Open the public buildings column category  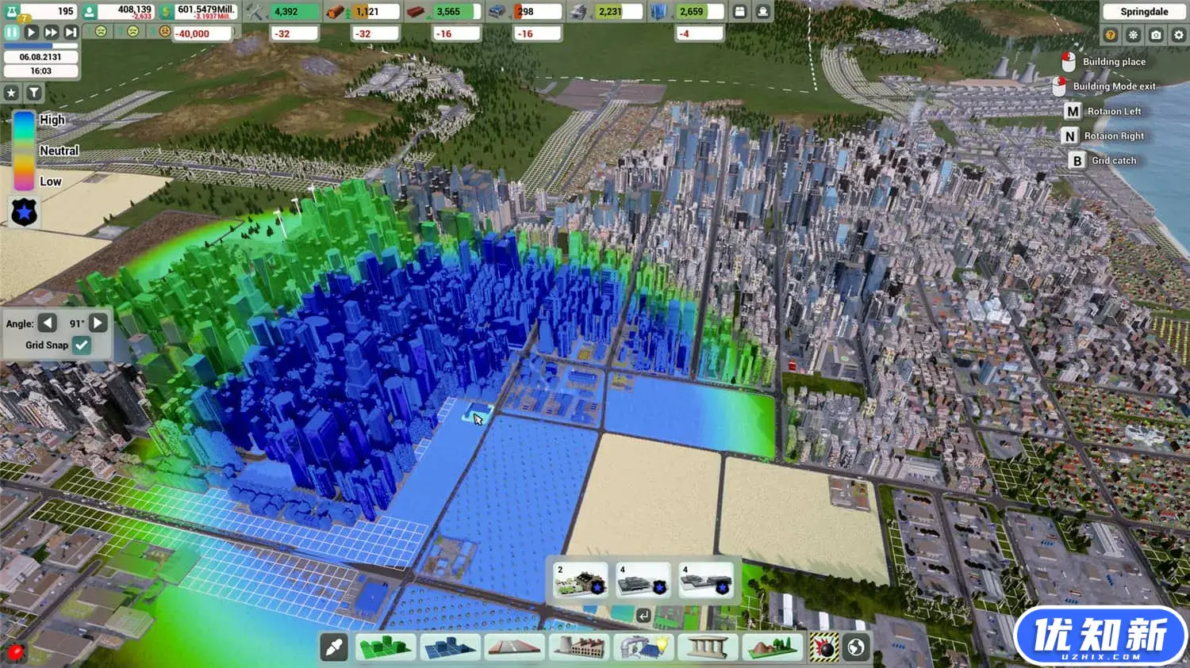706,647
